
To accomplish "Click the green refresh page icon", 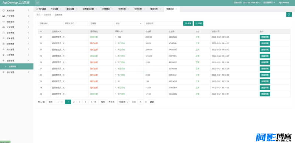I will click(x=289, y=14).
